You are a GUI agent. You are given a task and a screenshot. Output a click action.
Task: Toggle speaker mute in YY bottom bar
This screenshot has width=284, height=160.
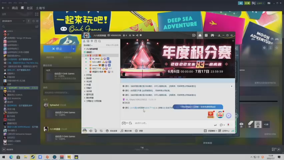pyautogui.click(x=91, y=131)
